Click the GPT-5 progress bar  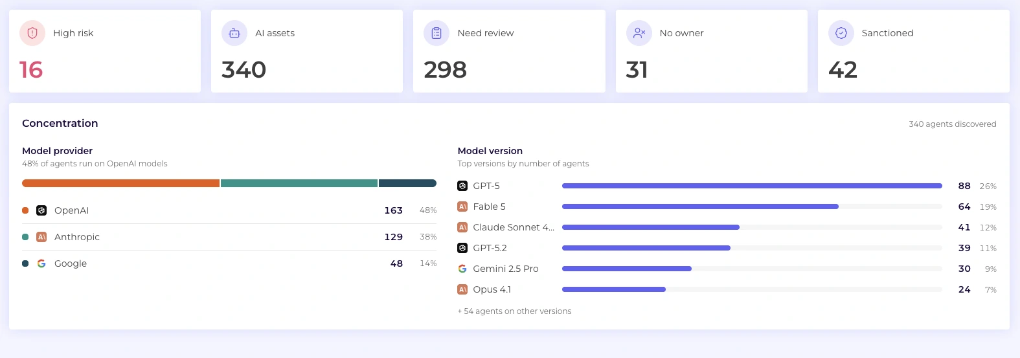pyautogui.click(x=752, y=186)
